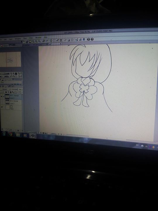Click the Lock Layer icon in the layer panel
This screenshot has width=158, height=211.
[x=11, y=92]
